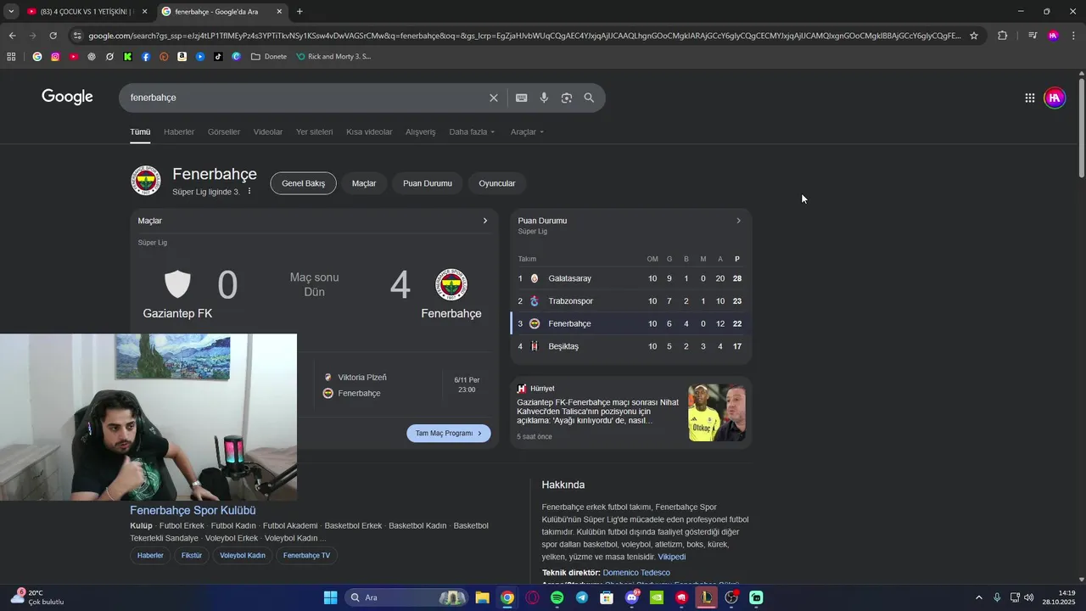The image size is (1086, 611).
Task: Open OBS Studio from the taskbar
Action: tap(731, 597)
